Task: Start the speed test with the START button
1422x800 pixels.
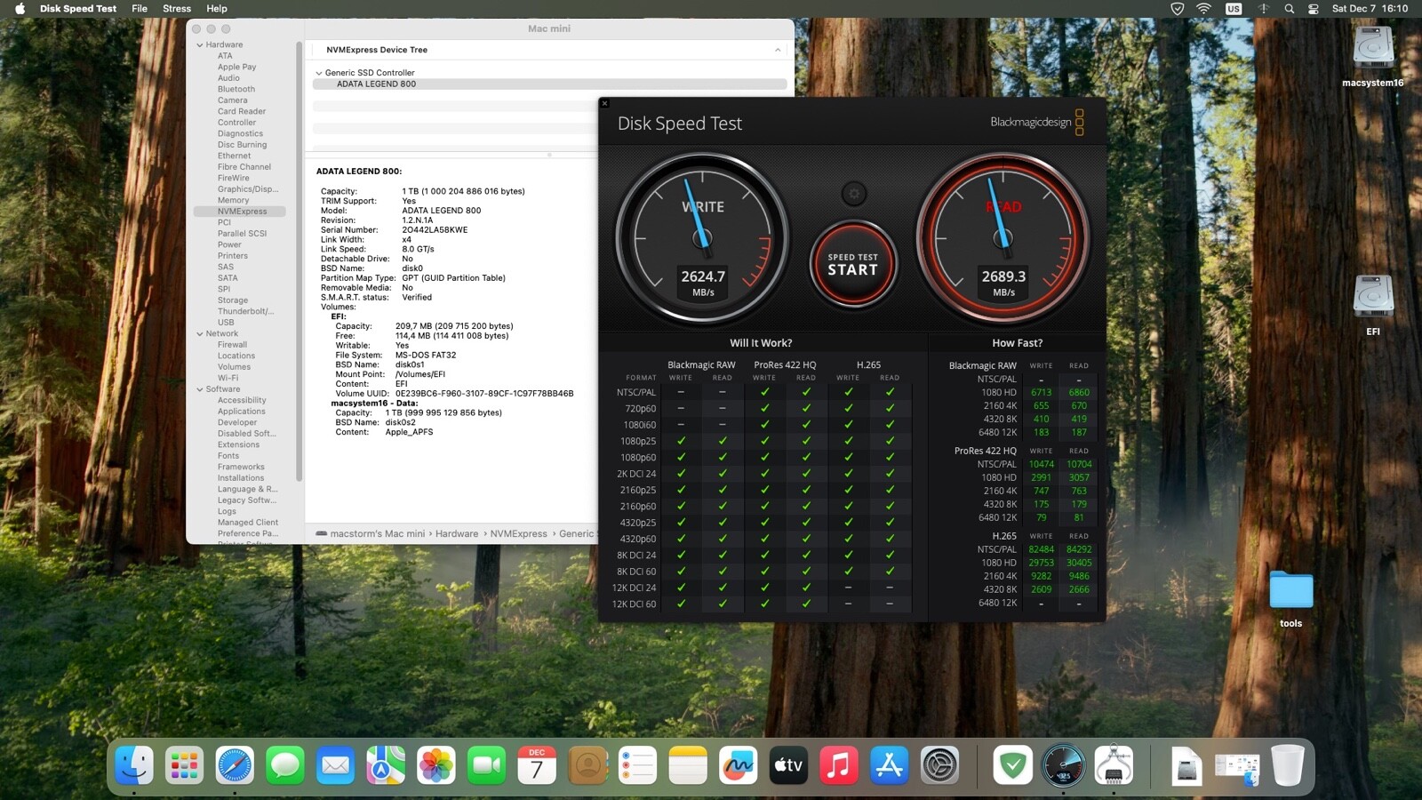Action: click(853, 264)
